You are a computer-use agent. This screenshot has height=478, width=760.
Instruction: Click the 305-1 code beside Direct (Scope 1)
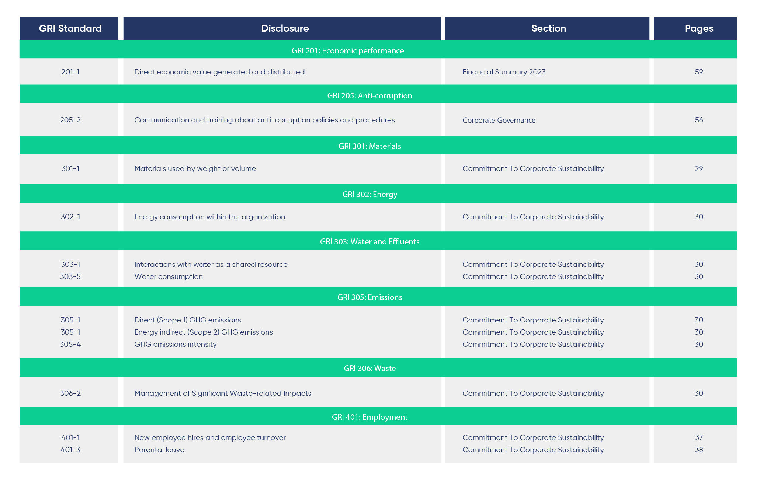70,320
